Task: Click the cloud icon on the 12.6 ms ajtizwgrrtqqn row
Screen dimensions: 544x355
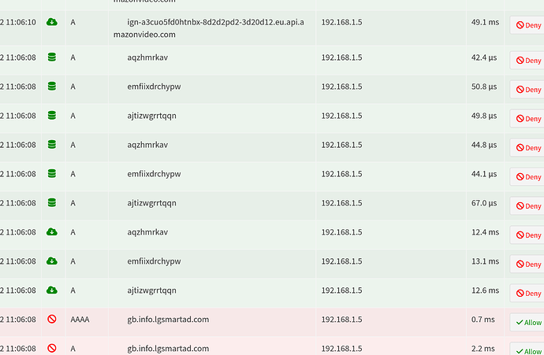Action: pyautogui.click(x=52, y=290)
